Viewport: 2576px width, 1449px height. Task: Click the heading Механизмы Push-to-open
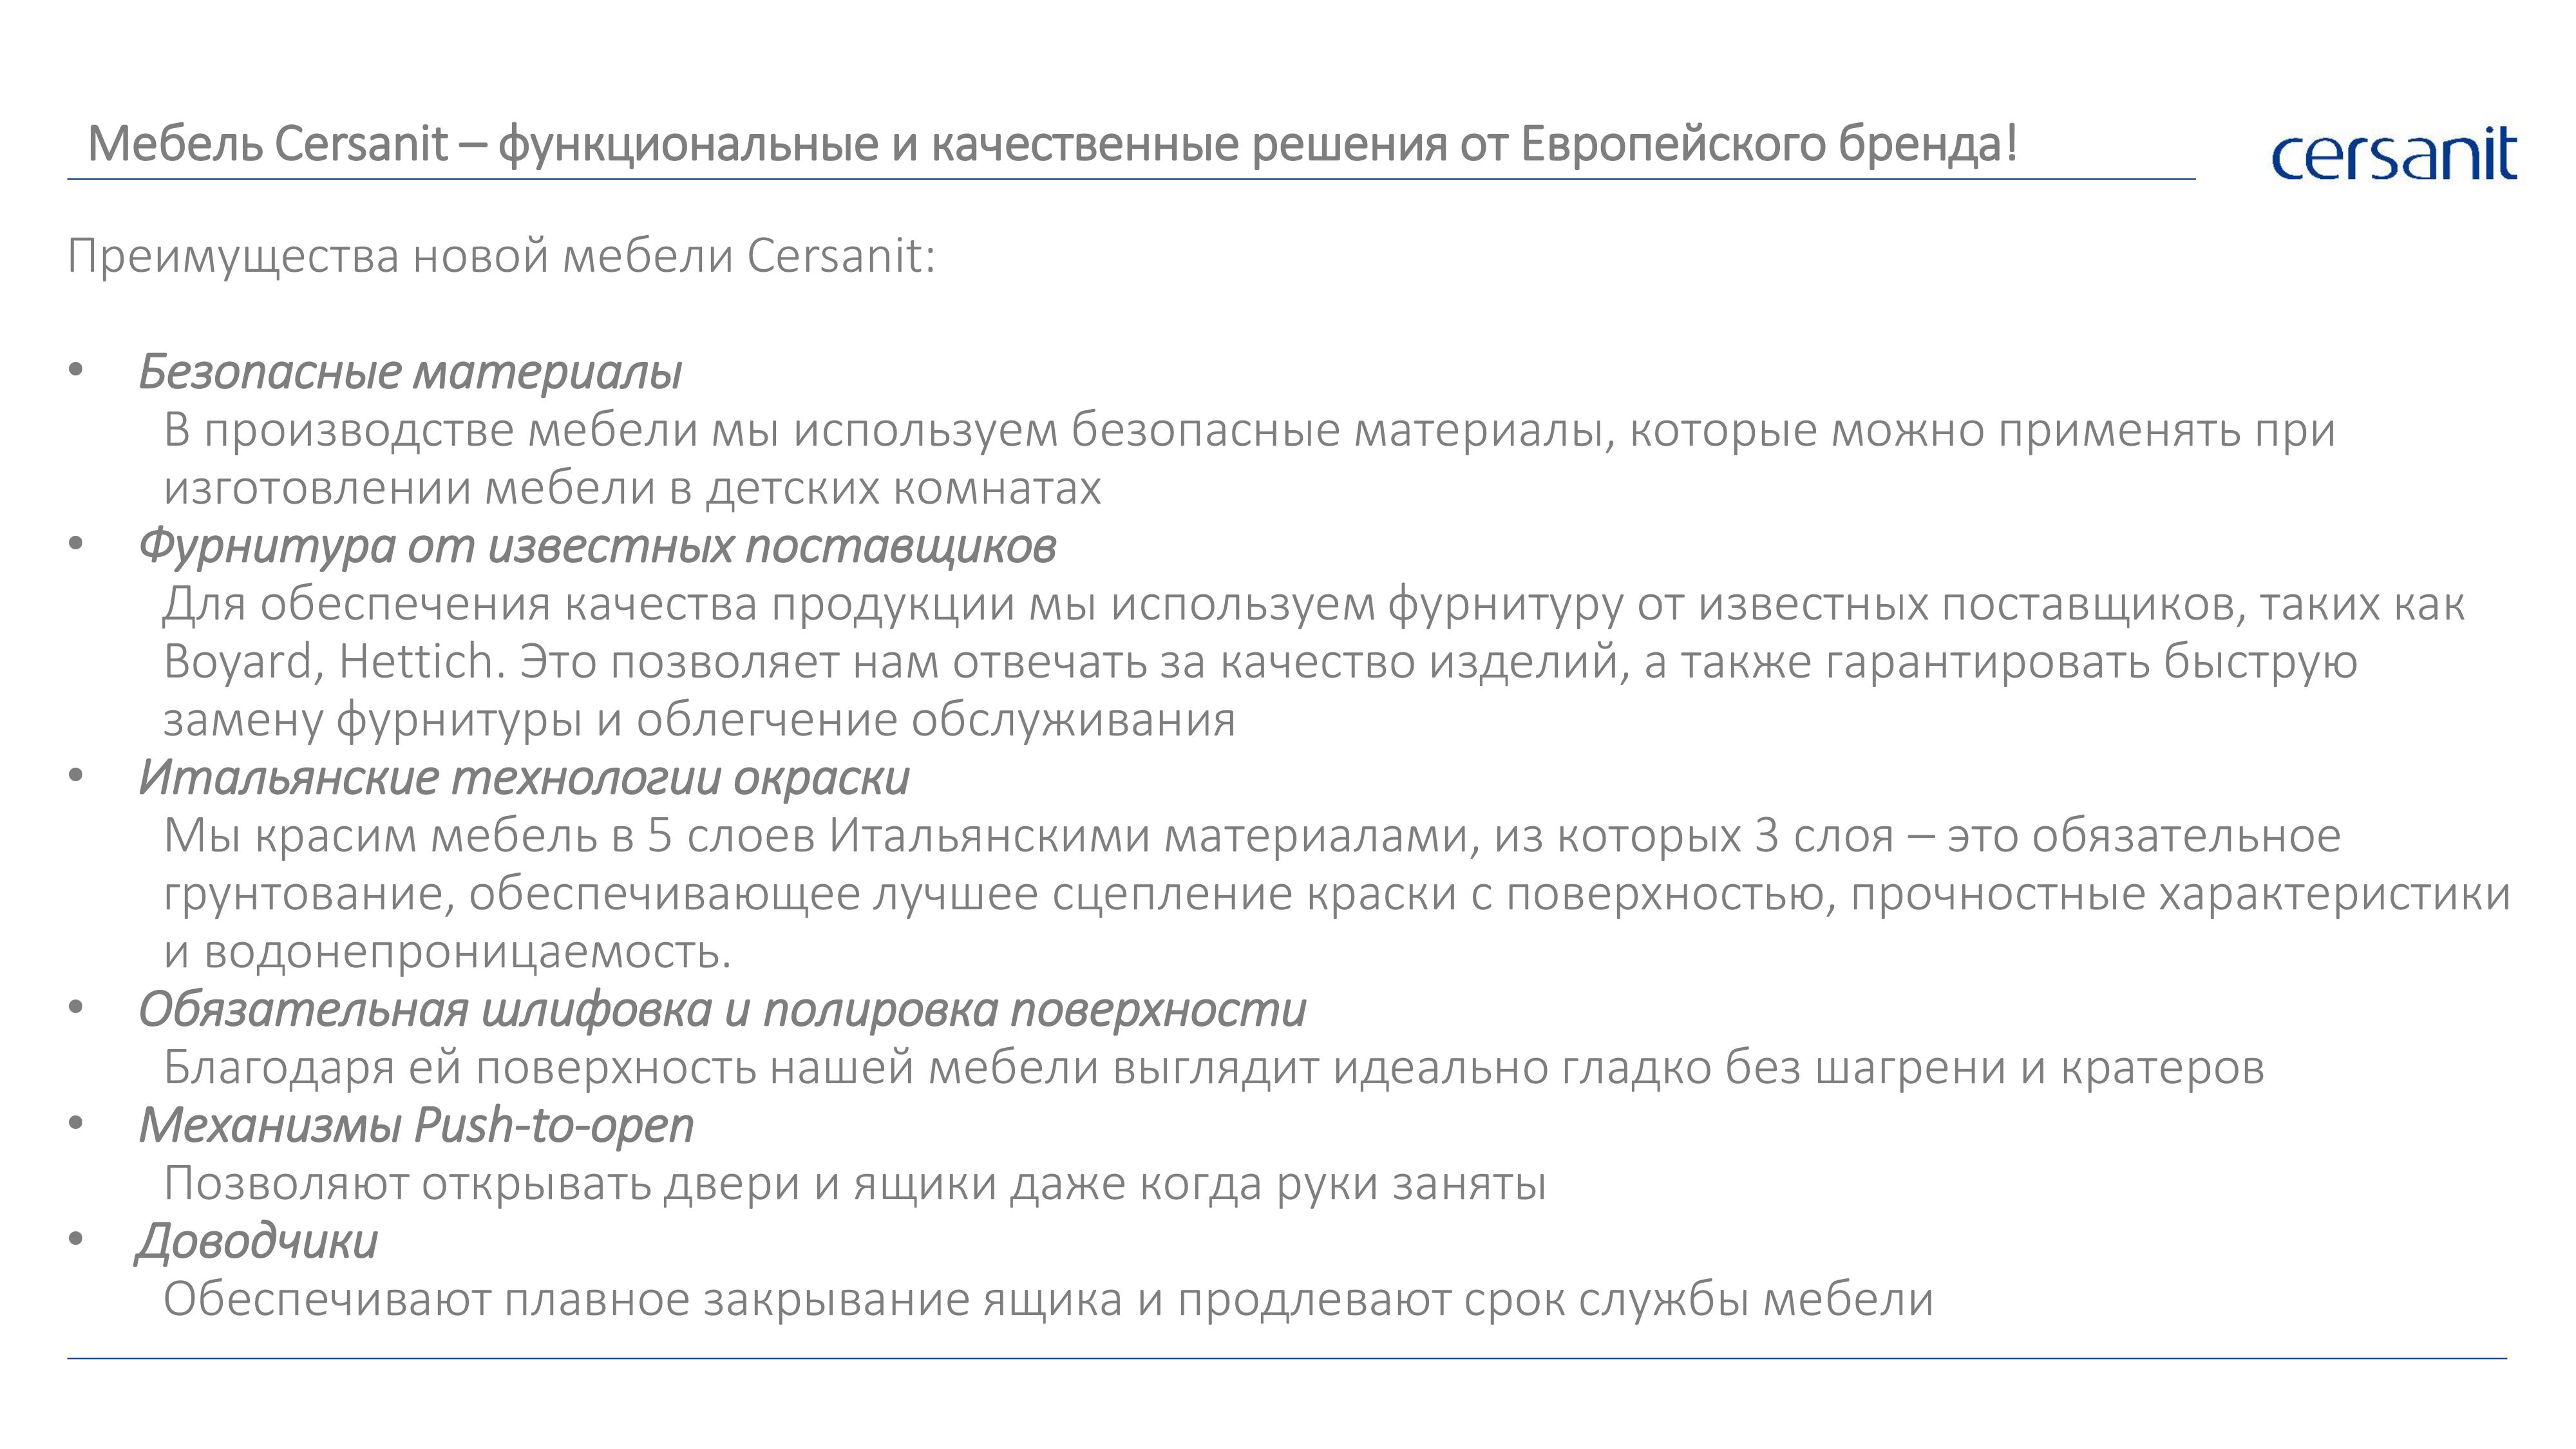[416, 1125]
